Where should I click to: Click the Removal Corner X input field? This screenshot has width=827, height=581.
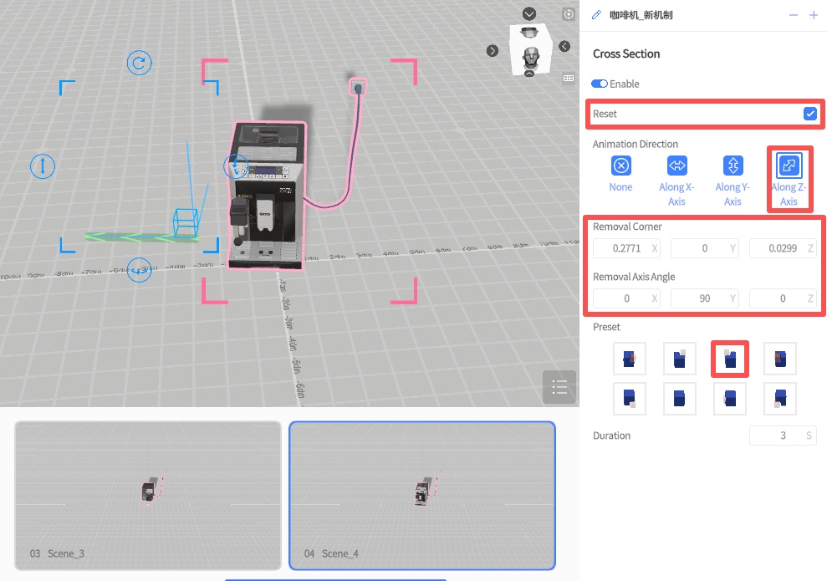click(620, 248)
